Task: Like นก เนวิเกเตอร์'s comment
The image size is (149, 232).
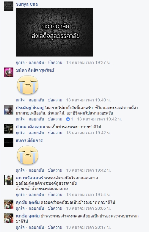Action: tap(20, 195)
